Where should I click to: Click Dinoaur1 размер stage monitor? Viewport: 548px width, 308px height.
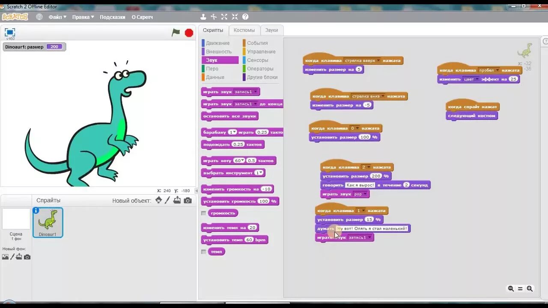[x=34, y=47]
